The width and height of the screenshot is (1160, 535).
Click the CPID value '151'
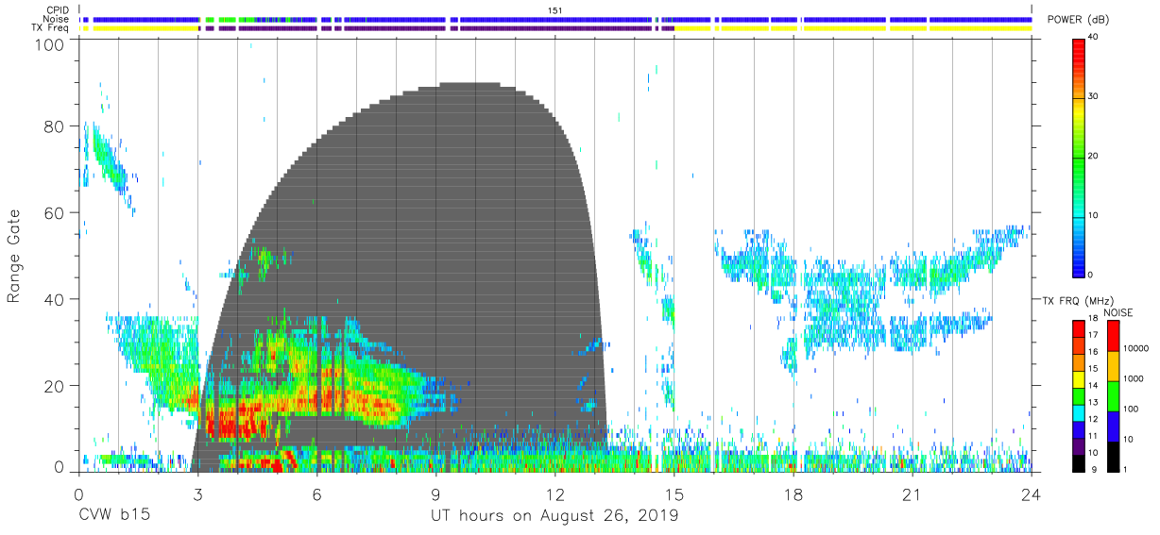(555, 10)
